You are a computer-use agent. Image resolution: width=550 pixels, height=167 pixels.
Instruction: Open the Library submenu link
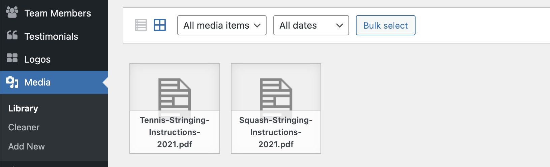(23, 108)
